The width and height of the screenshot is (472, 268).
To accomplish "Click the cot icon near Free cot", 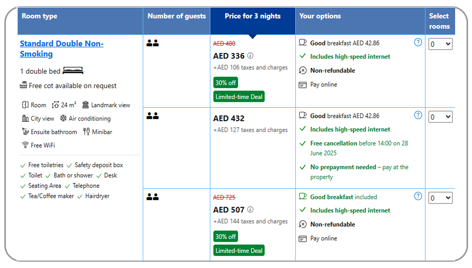I will coord(24,85).
